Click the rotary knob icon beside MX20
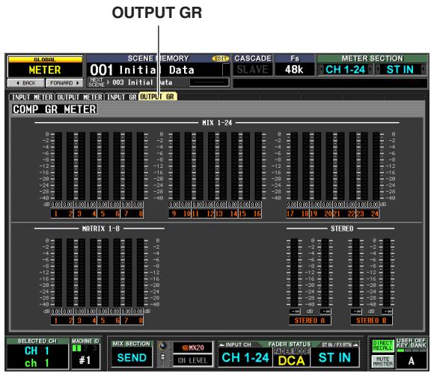Screen dimensions: 431x373 coord(162,345)
